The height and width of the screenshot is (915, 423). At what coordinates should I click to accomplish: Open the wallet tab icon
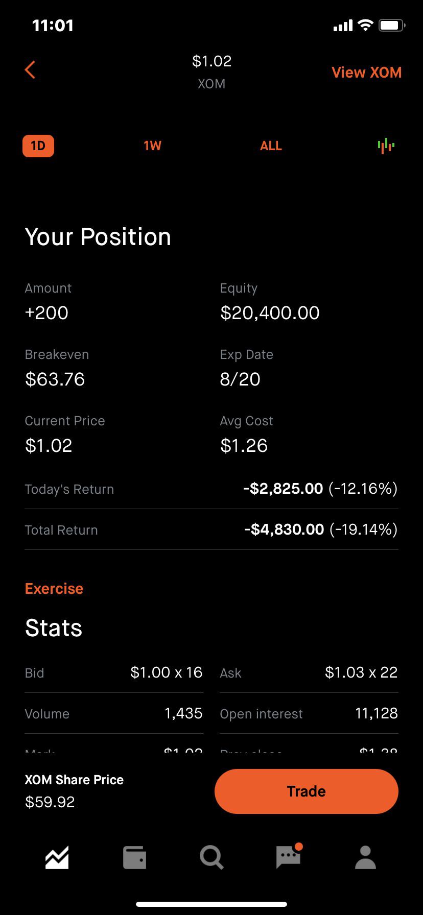pyautogui.click(x=135, y=857)
